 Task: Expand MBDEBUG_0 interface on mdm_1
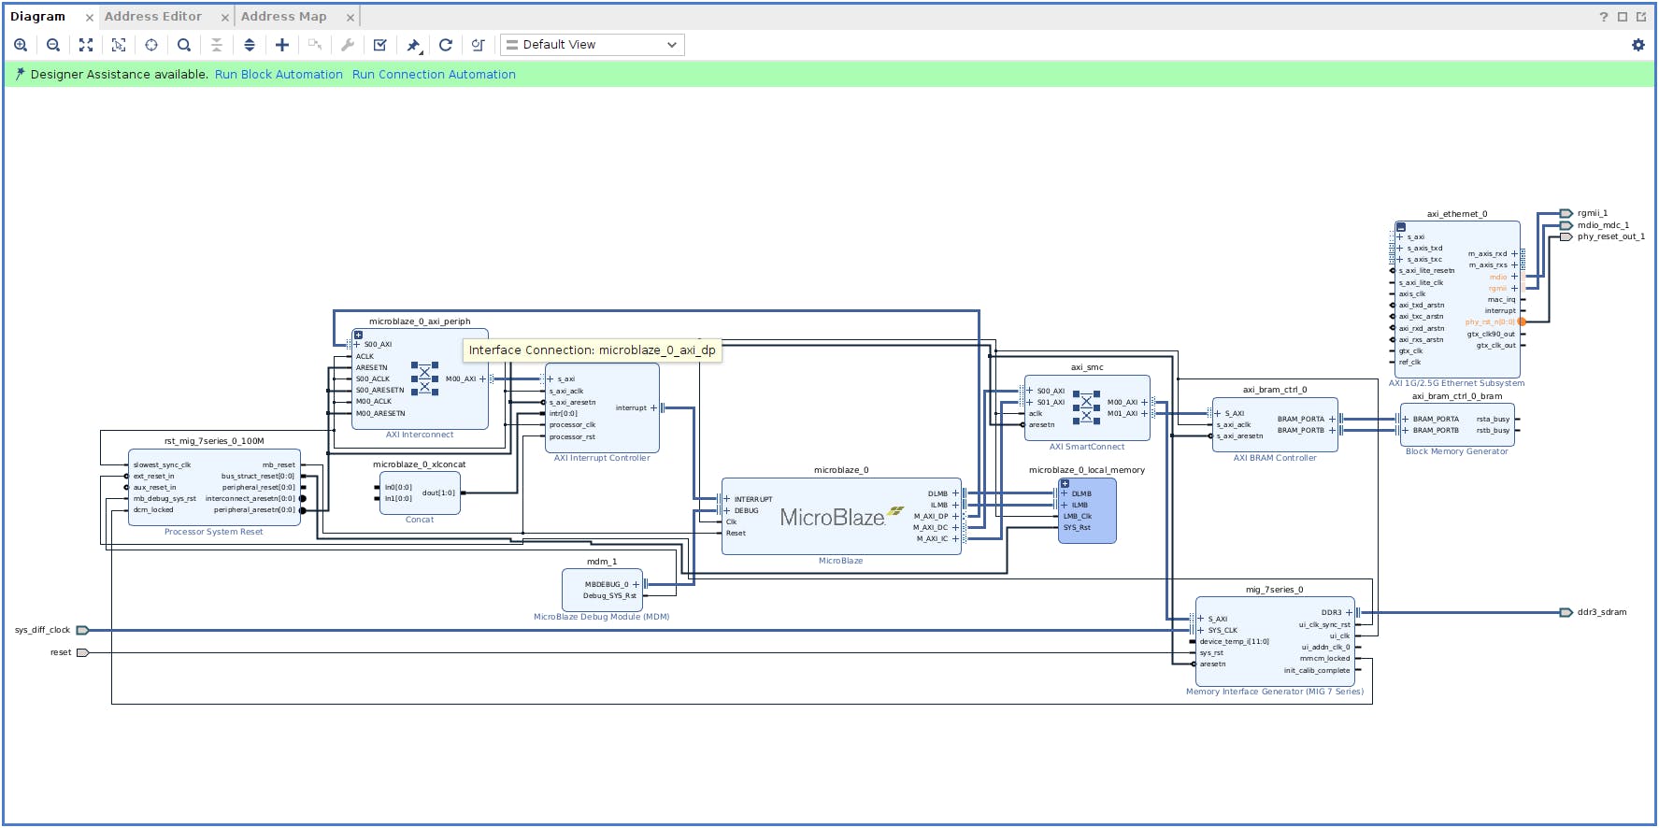636,584
